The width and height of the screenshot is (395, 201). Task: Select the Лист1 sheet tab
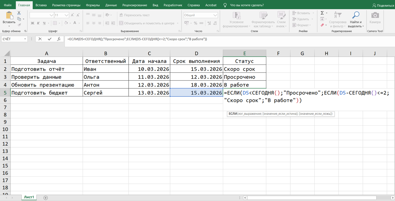[x=29, y=197]
